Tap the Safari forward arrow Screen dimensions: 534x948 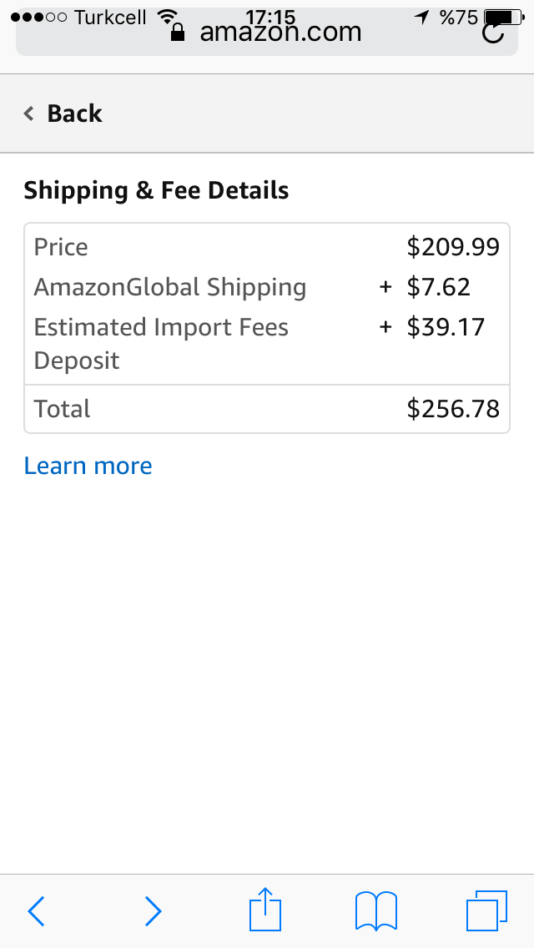pyautogui.click(x=153, y=910)
